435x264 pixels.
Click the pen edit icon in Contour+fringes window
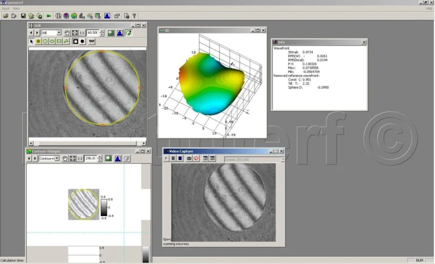tap(127, 158)
